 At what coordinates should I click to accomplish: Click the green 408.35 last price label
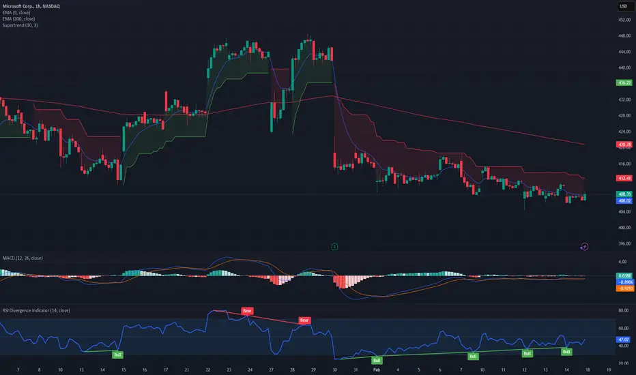(624, 194)
